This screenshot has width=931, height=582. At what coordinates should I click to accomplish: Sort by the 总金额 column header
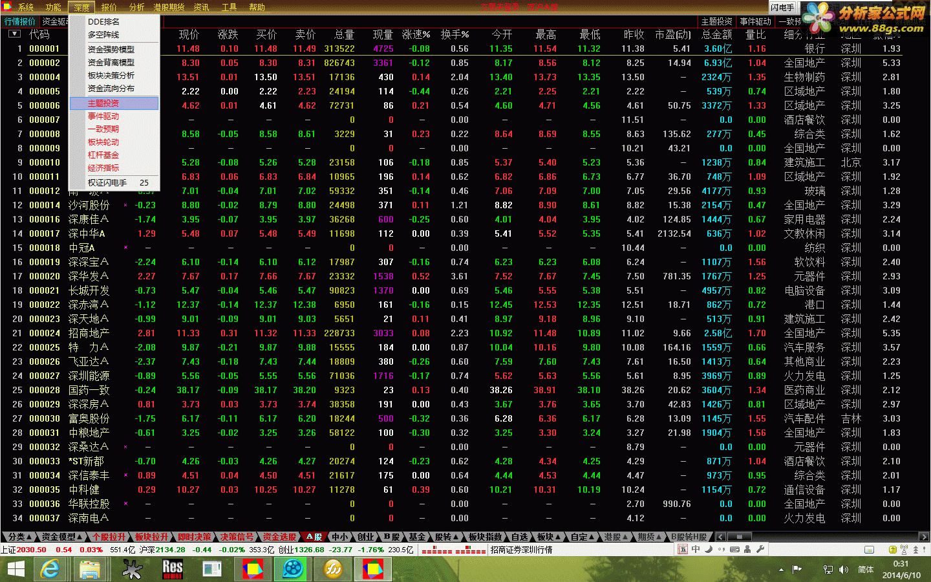pyautogui.click(x=717, y=34)
